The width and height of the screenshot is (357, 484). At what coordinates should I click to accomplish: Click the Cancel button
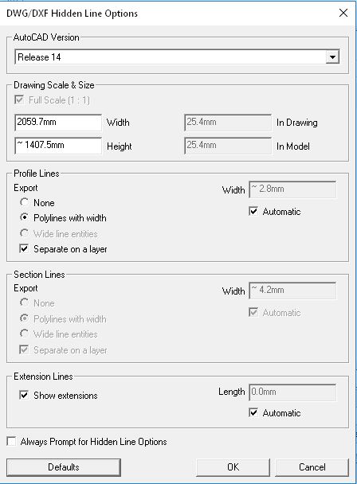pyautogui.click(x=312, y=467)
